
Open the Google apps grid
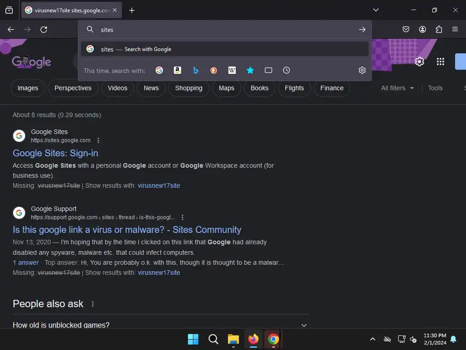coord(441,62)
